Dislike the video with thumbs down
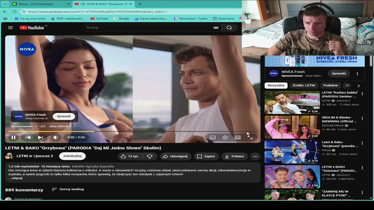Viewport: 374px width, 210px height. pos(150,156)
